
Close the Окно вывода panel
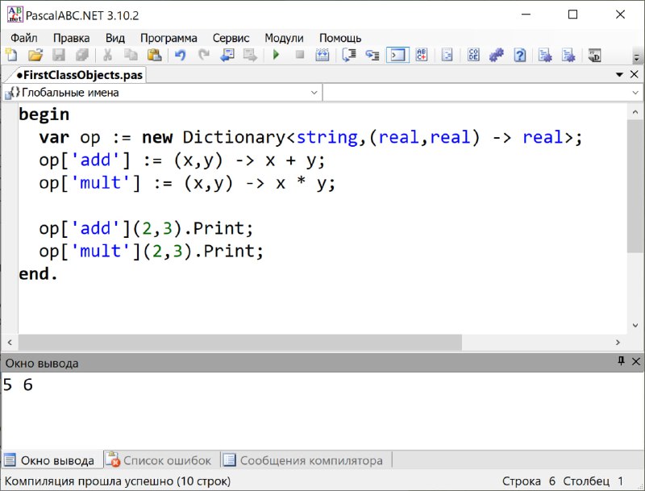[636, 361]
